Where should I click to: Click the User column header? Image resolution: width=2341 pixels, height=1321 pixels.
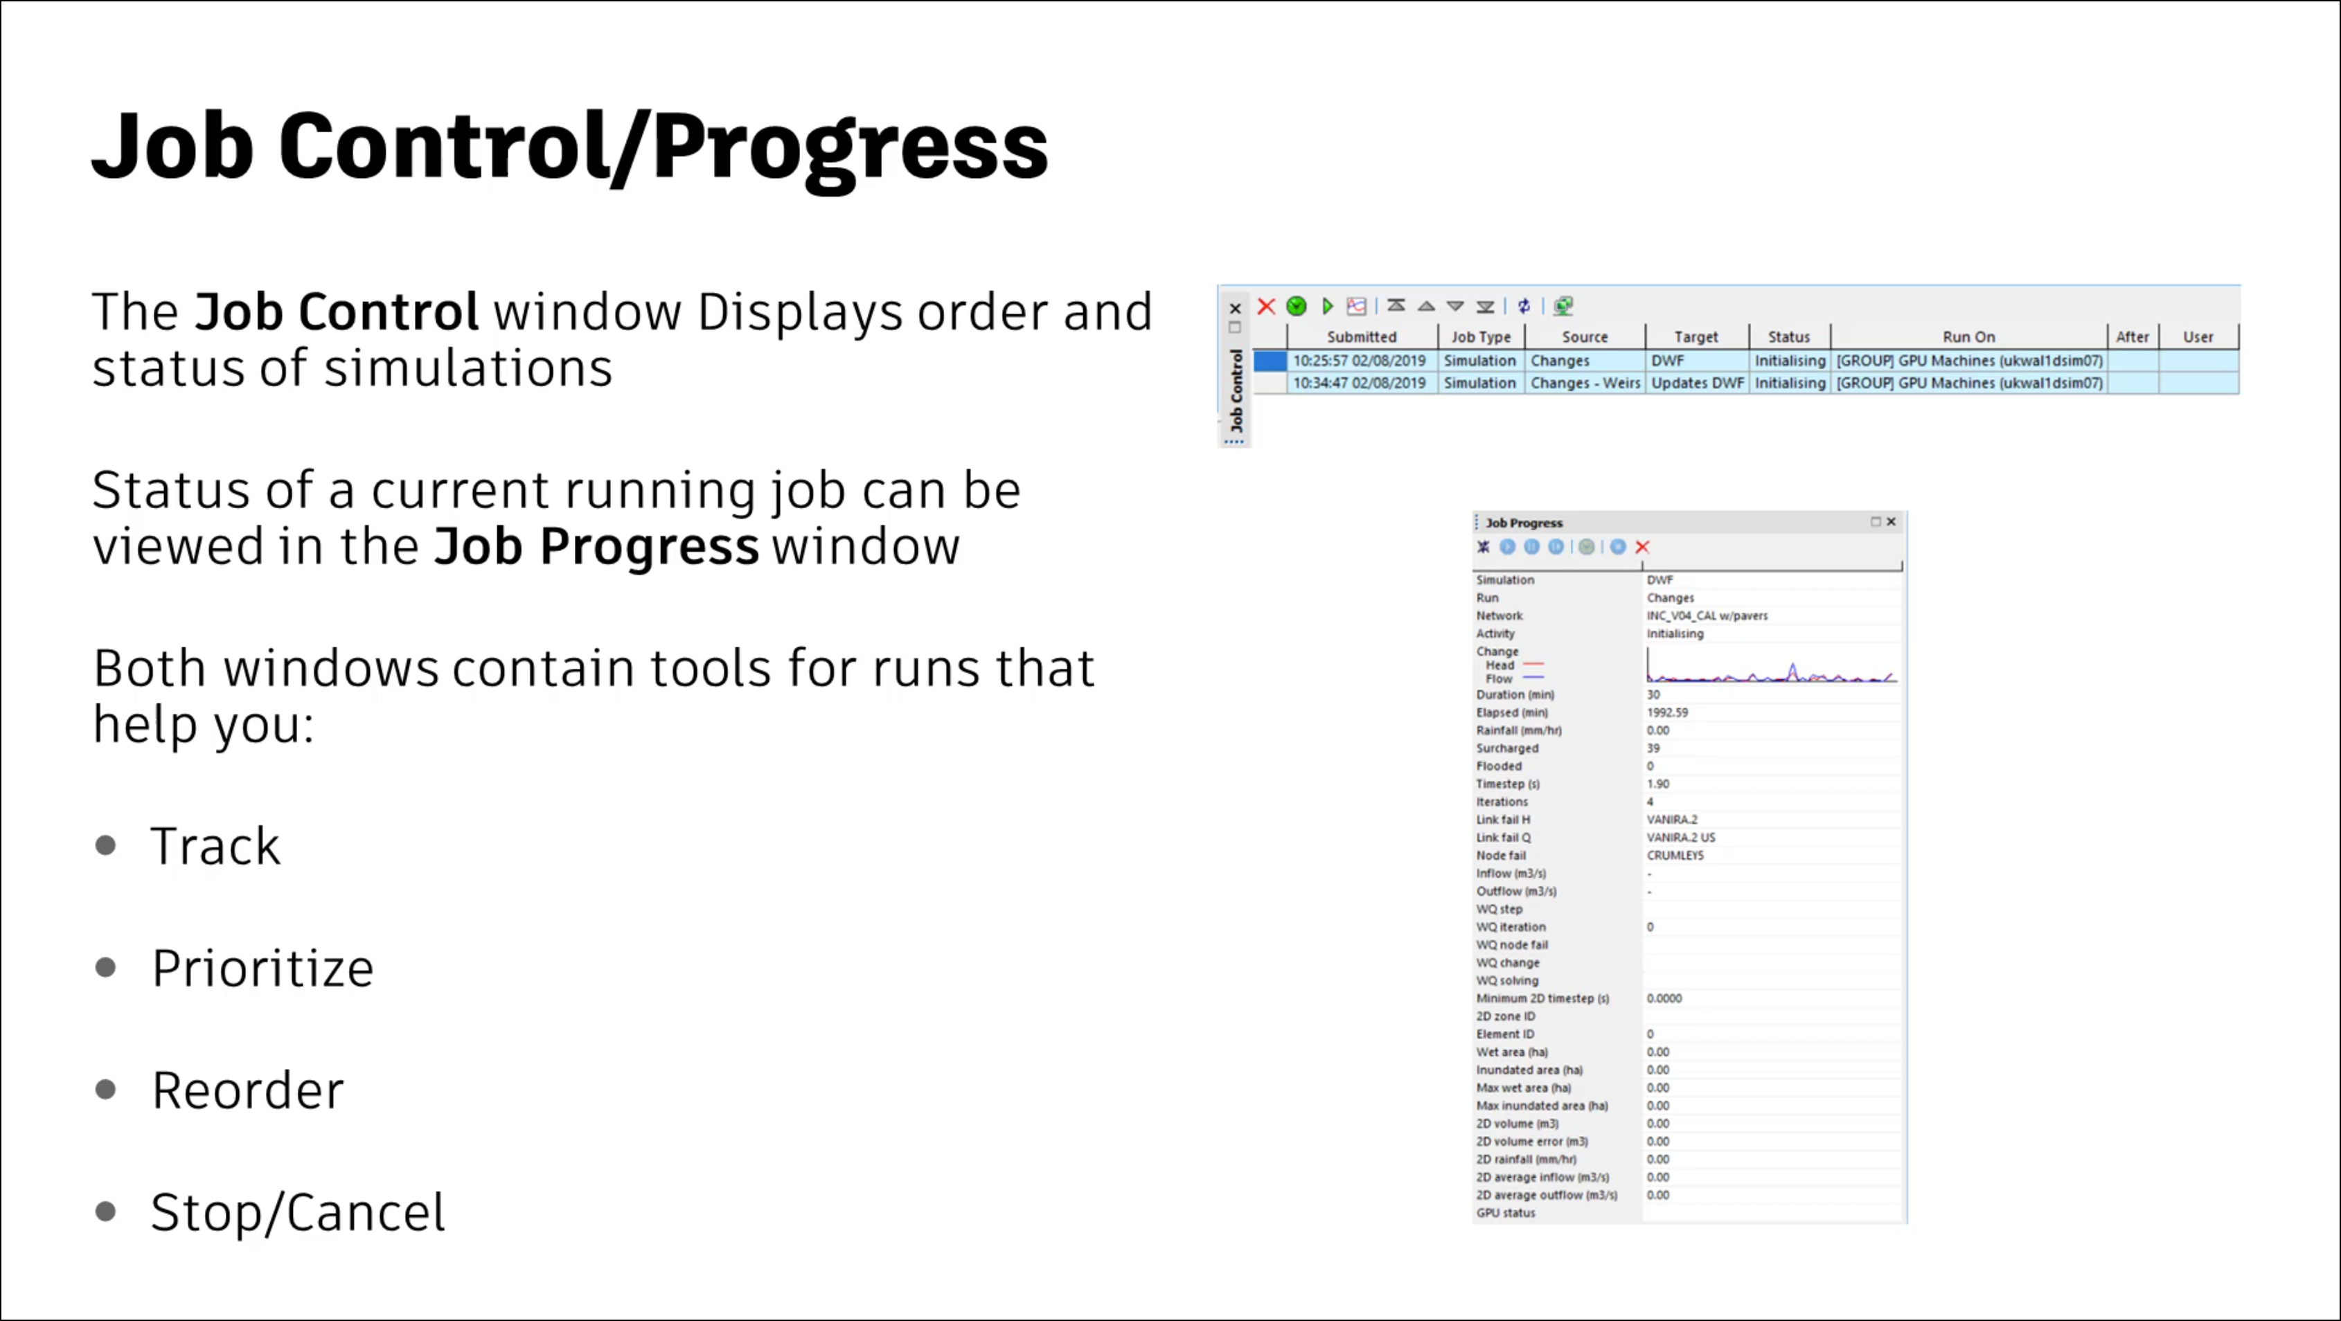coord(2198,337)
